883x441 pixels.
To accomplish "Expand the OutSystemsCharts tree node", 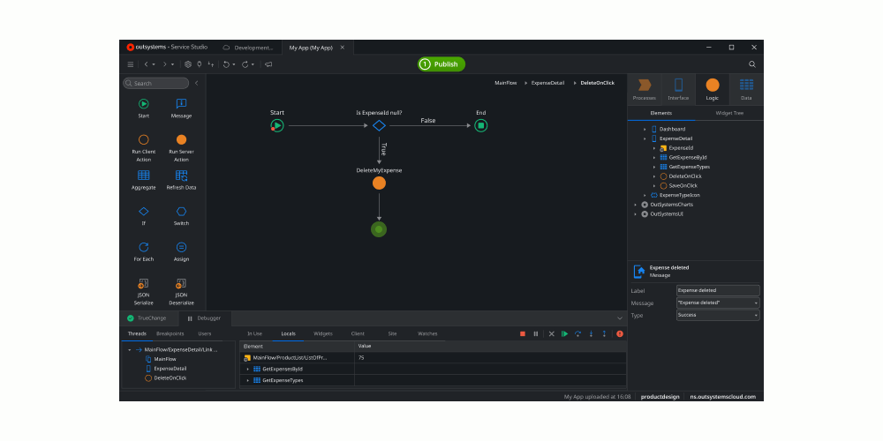I will (x=635, y=205).
